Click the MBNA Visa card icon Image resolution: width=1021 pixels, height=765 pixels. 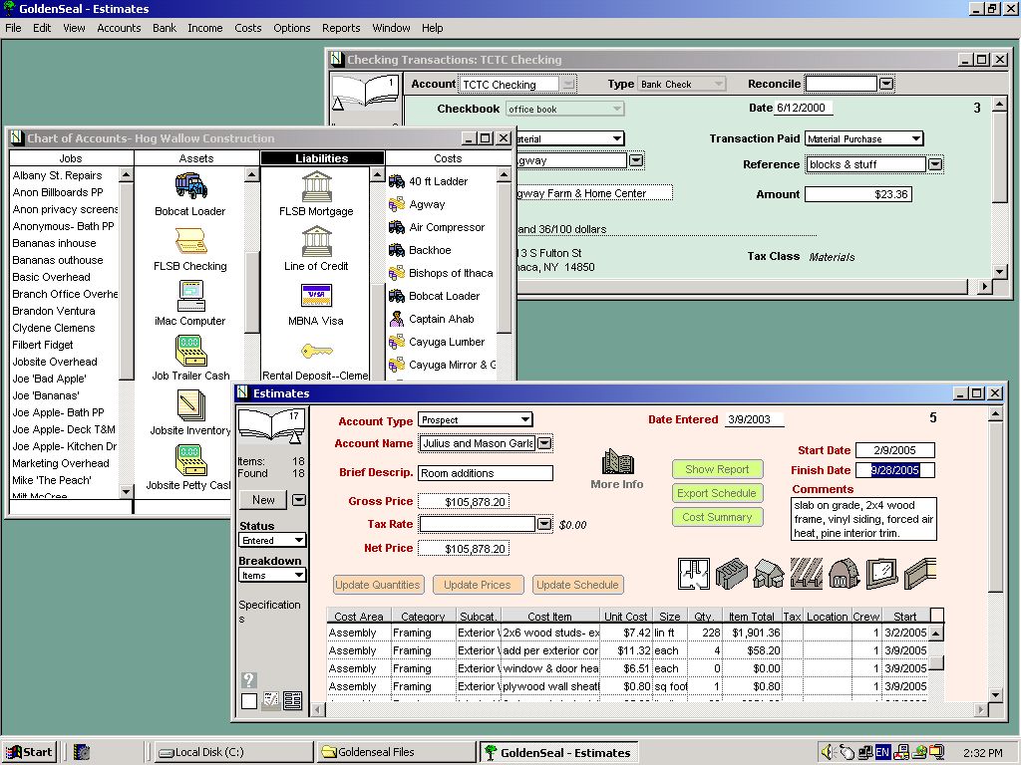316,296
